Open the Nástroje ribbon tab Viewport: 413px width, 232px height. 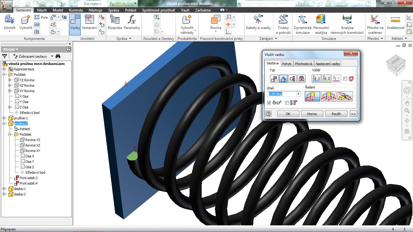[96, 10]
